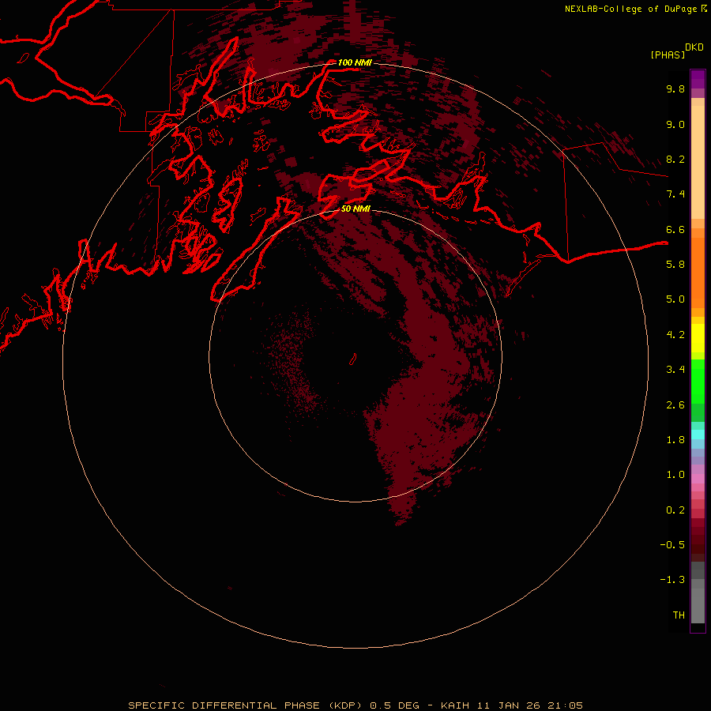The image size is (711, 711).
Task: Click the 9.8 value on color scale
Action: [675, 88]
